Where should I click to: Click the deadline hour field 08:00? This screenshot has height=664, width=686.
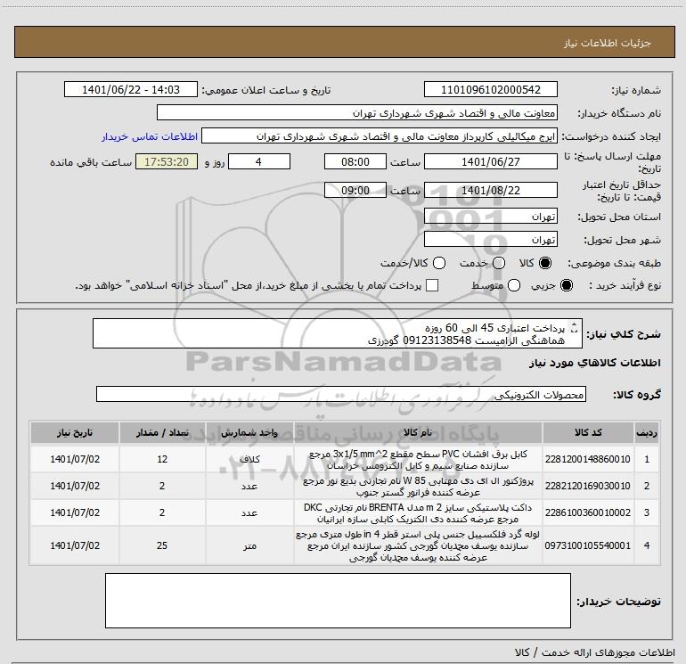coord(355,161)
